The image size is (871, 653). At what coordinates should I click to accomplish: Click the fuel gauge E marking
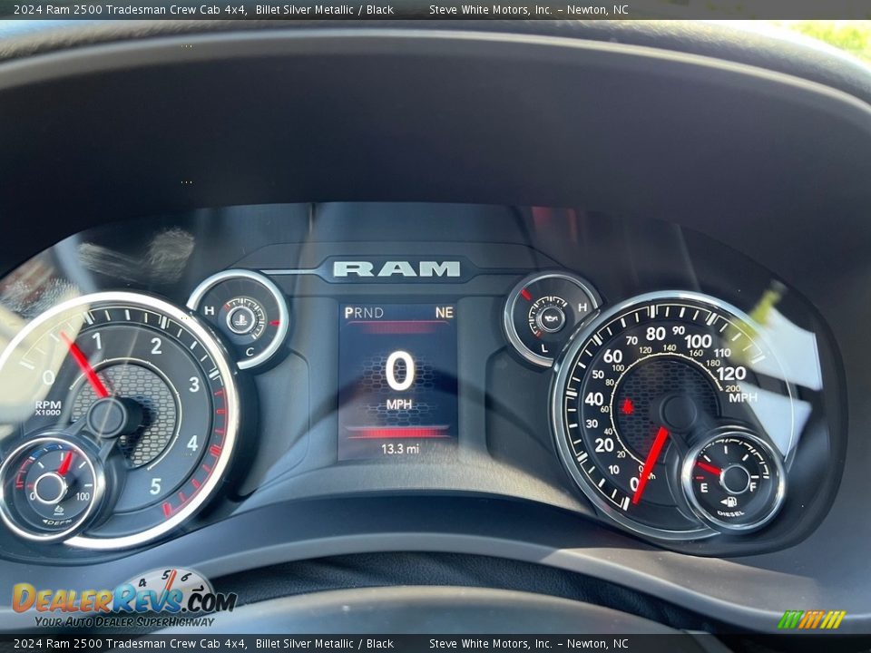coord(704,488)
